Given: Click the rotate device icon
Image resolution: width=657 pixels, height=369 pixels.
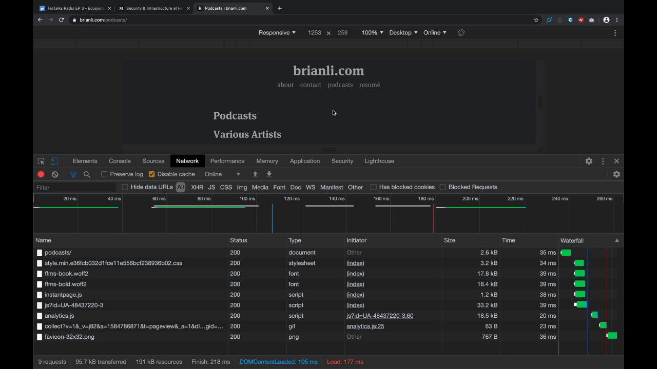Looking at the screenshot, I should 461,32.
